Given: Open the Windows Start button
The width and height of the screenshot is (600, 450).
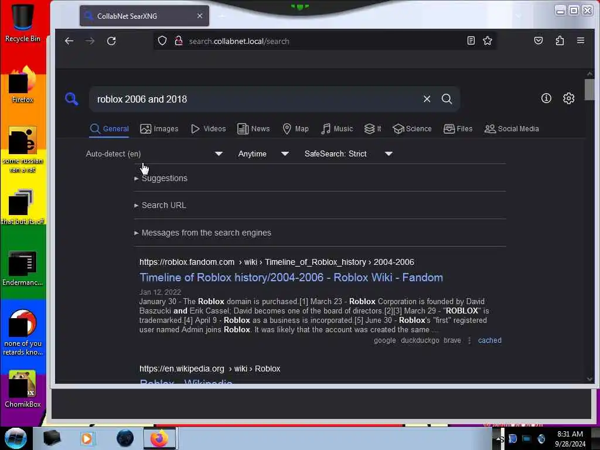Looking at the screenshot, I should point(16,438).
